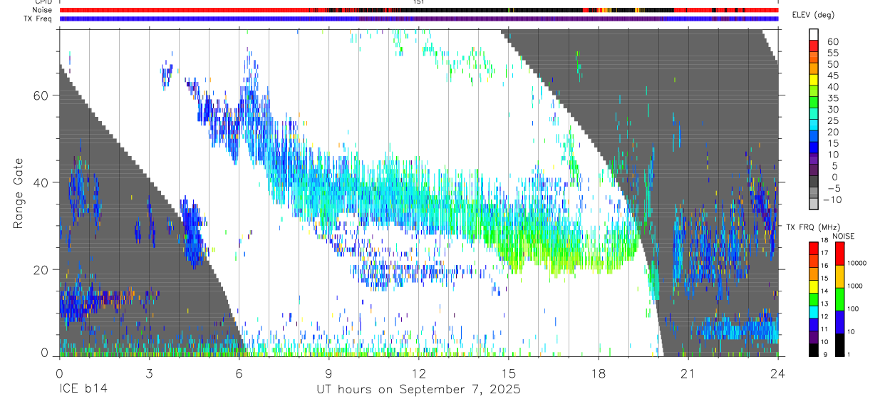This screenshot has height=404, width=875.
Task: Click the white top segment of ELEV color bar
Action: [814, 35]
